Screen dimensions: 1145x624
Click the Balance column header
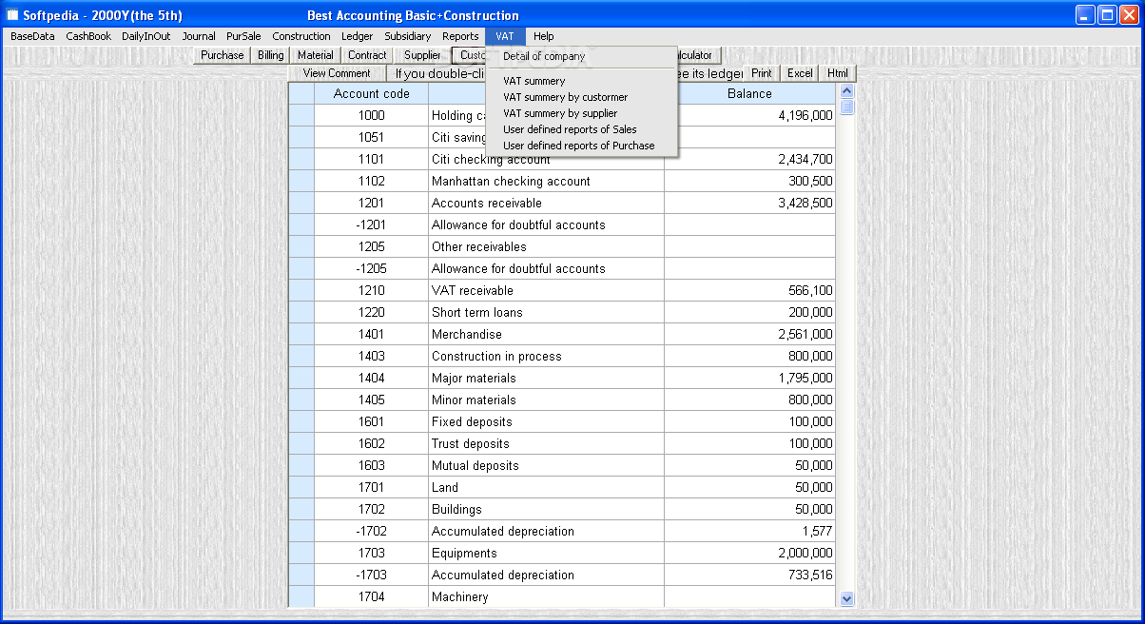click(749, 94)
